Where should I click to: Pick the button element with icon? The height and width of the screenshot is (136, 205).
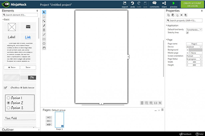(x=12, y=67)
